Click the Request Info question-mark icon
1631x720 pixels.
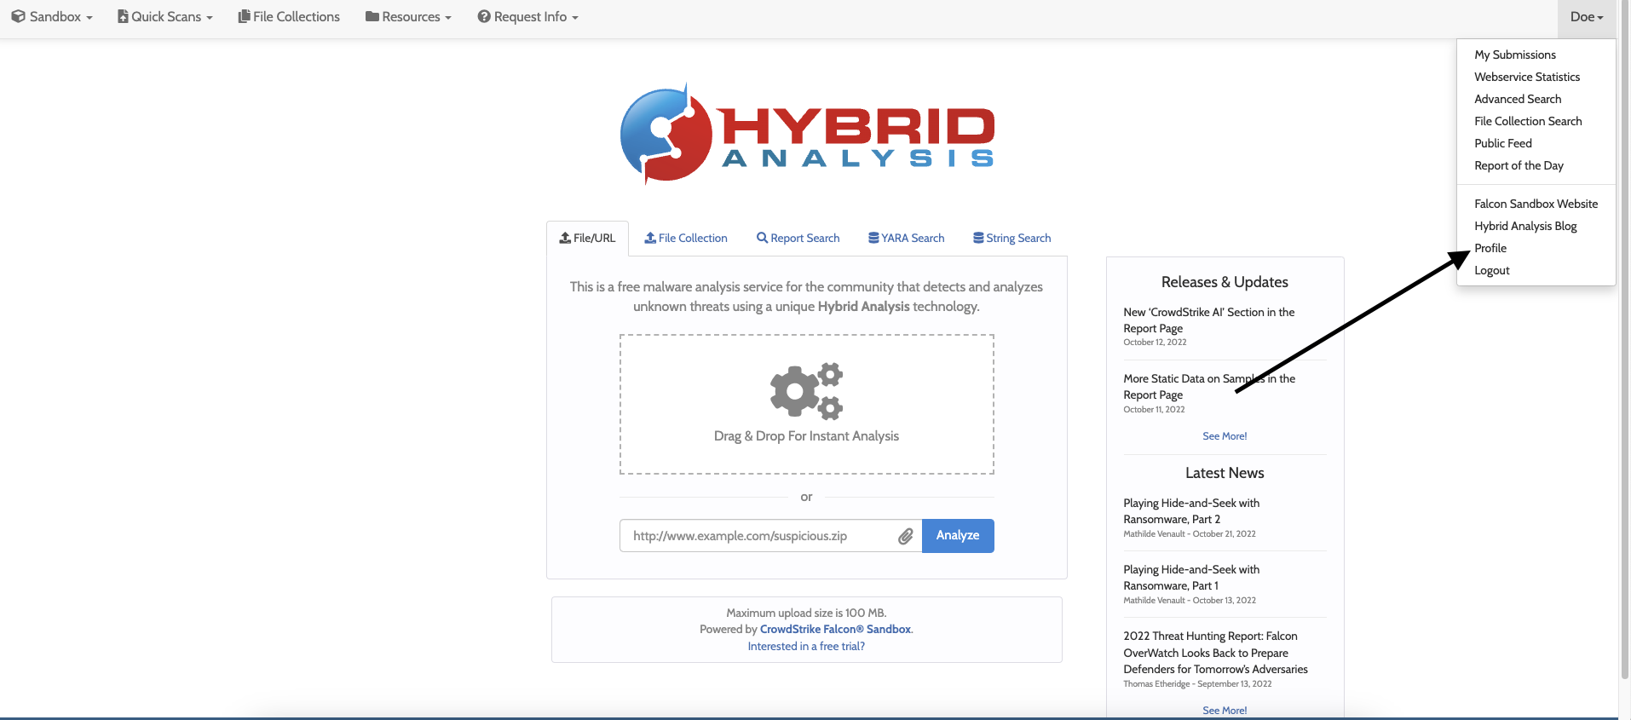coord(484,17)
